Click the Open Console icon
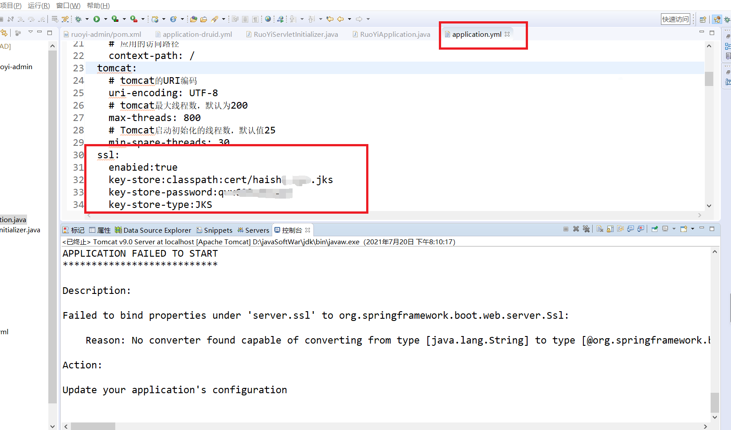 tap(684, 229)
